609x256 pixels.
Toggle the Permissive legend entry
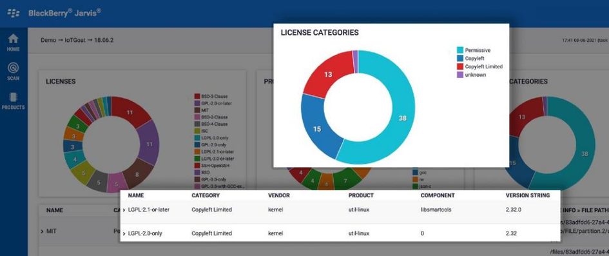point(474,50)
